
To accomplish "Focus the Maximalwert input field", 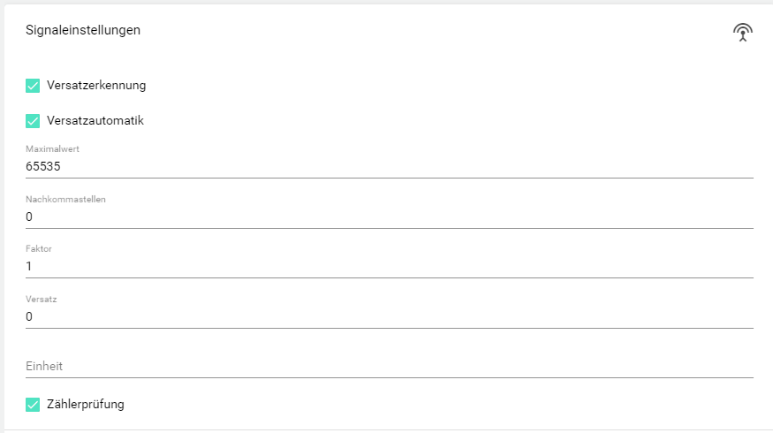I will pos(389,166).
